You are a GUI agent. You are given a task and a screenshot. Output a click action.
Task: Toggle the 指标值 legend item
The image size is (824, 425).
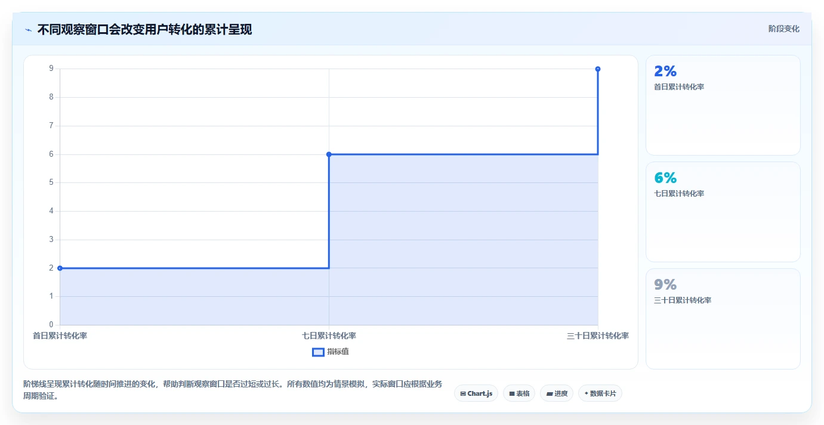click(331, 352)
